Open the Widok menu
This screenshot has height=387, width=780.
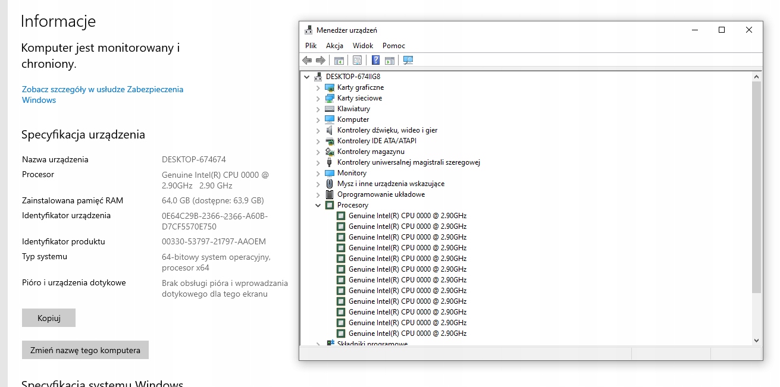click(363, 46)
